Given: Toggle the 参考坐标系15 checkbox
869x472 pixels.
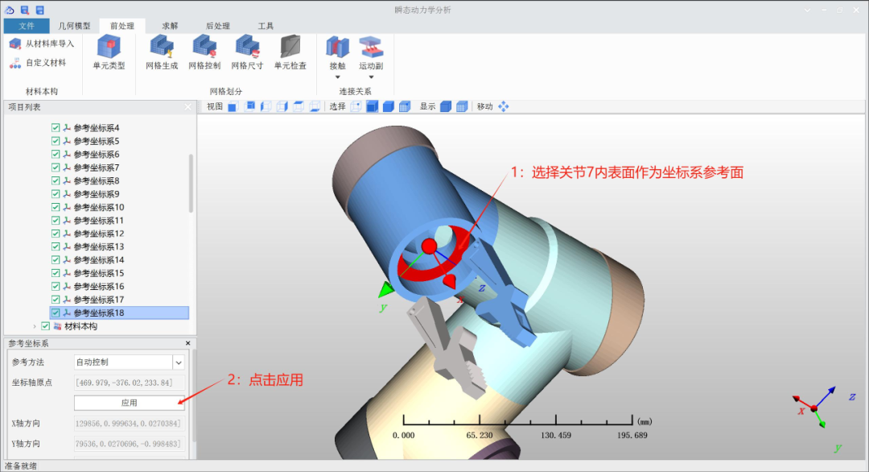Looking at the screenshot, I should point(56,273).
